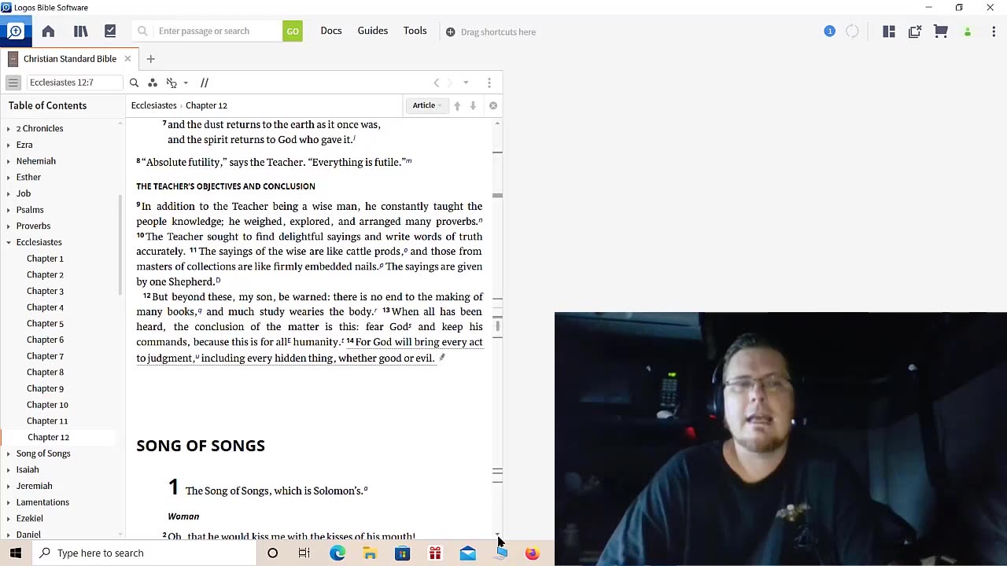Go back in navigation history

(437, 83)
